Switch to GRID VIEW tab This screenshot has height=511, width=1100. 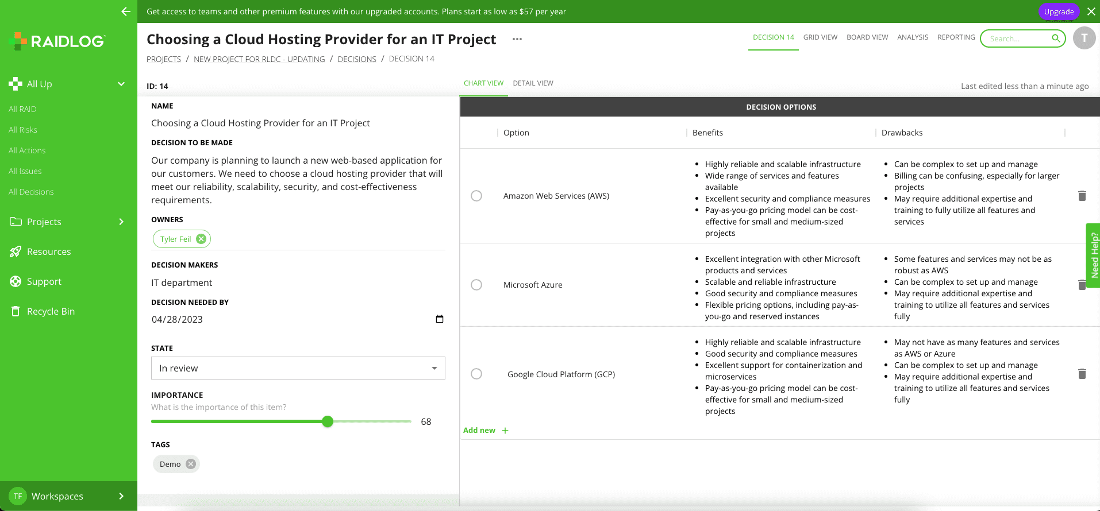pyautogui.click(x=820, y=37)
